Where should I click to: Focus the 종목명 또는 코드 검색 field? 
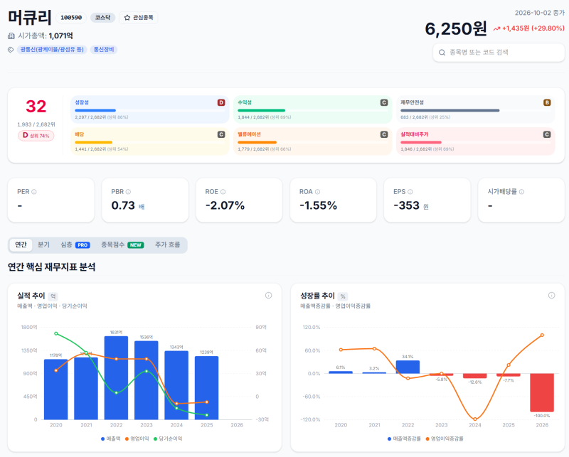pos(499,53)
